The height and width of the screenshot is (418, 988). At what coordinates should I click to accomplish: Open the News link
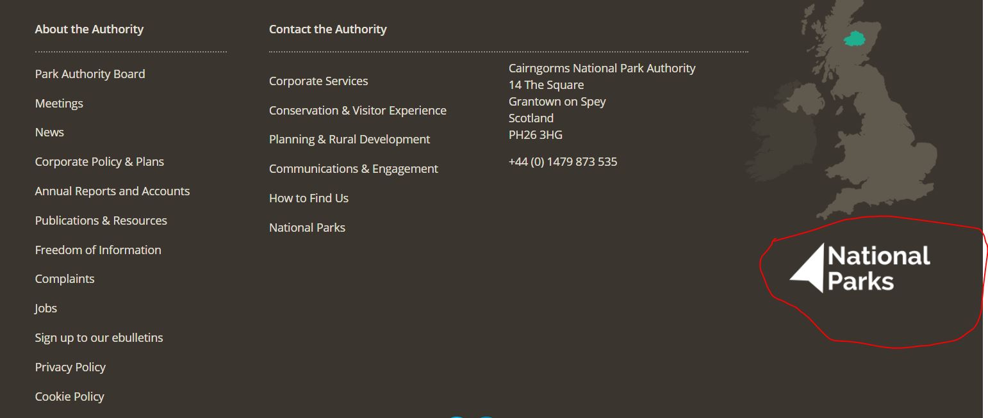(x=49, y=132)
